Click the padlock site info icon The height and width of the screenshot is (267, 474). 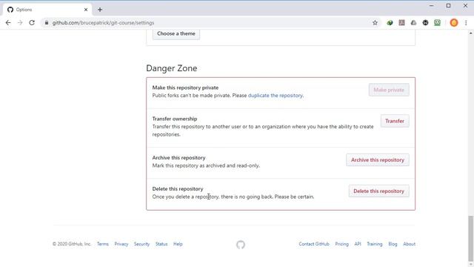[47, 23]
